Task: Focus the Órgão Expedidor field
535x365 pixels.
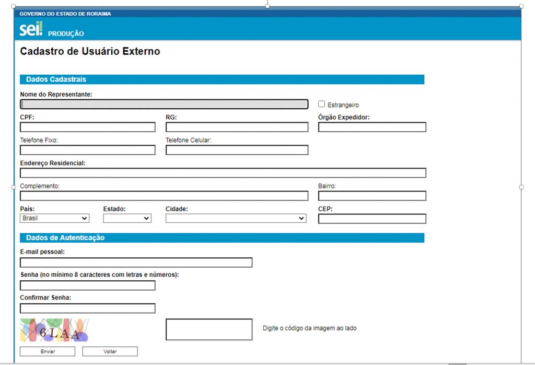Action: pyautogui.click(x=372, y=127)
